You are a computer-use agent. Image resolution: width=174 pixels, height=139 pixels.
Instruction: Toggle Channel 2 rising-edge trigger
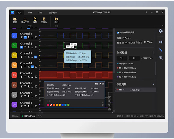pos(22,47)
